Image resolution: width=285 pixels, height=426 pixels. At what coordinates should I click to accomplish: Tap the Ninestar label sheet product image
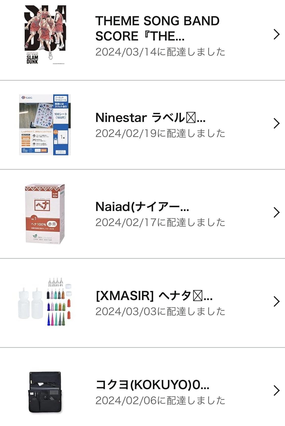click(x=45, y=125)
